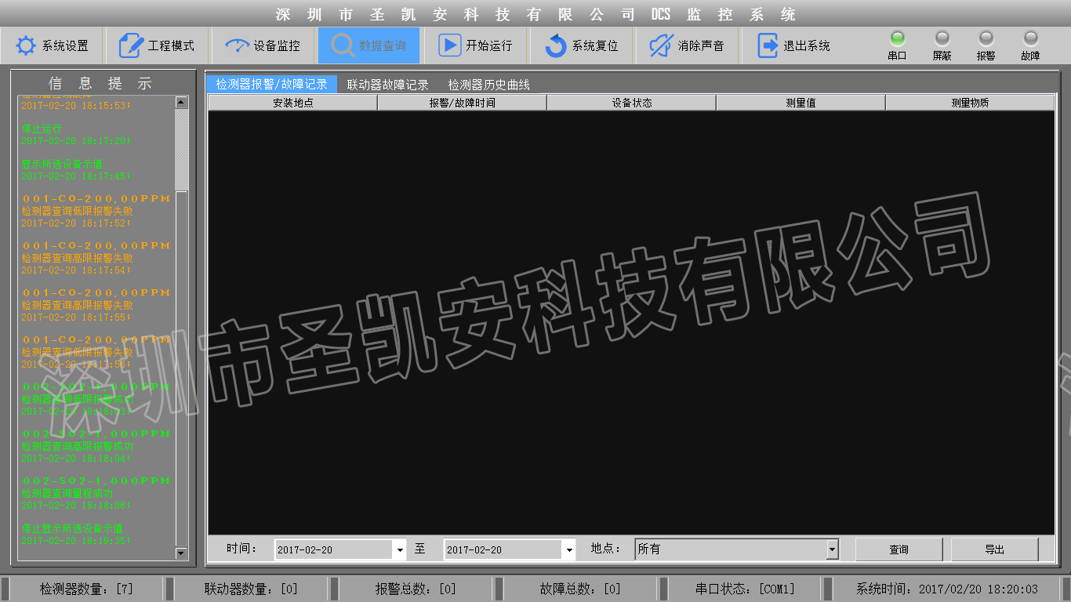The height and width of the screenshot is (602, 1071).
Task: Click the 查询 query button
Action: pos(899,549)
